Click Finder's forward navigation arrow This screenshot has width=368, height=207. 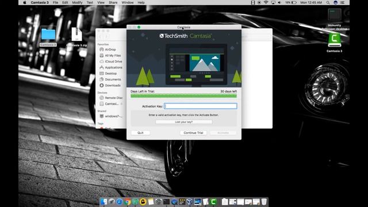click(106, 37)
